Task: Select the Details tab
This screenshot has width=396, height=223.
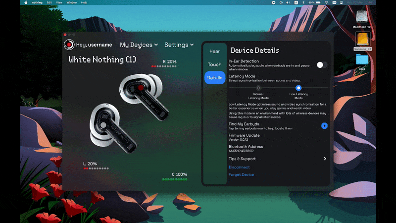Action: point(215,78)
